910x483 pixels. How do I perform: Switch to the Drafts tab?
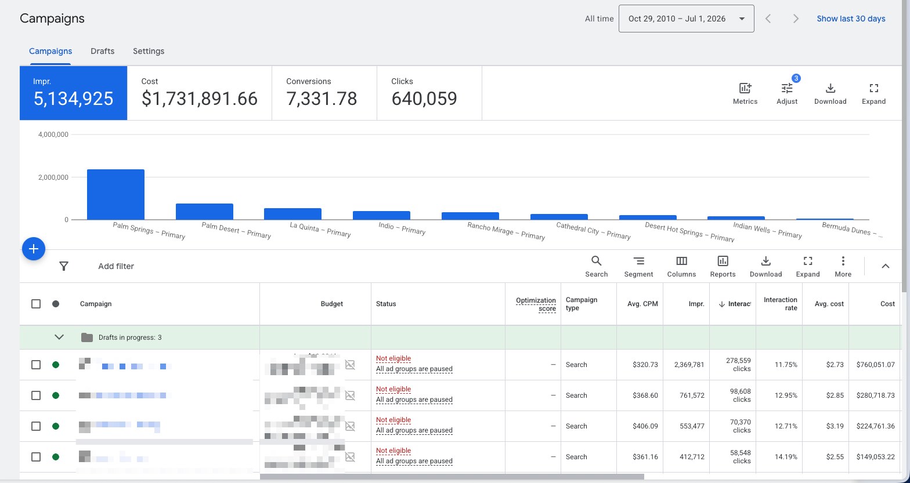(x=102, y=51)
